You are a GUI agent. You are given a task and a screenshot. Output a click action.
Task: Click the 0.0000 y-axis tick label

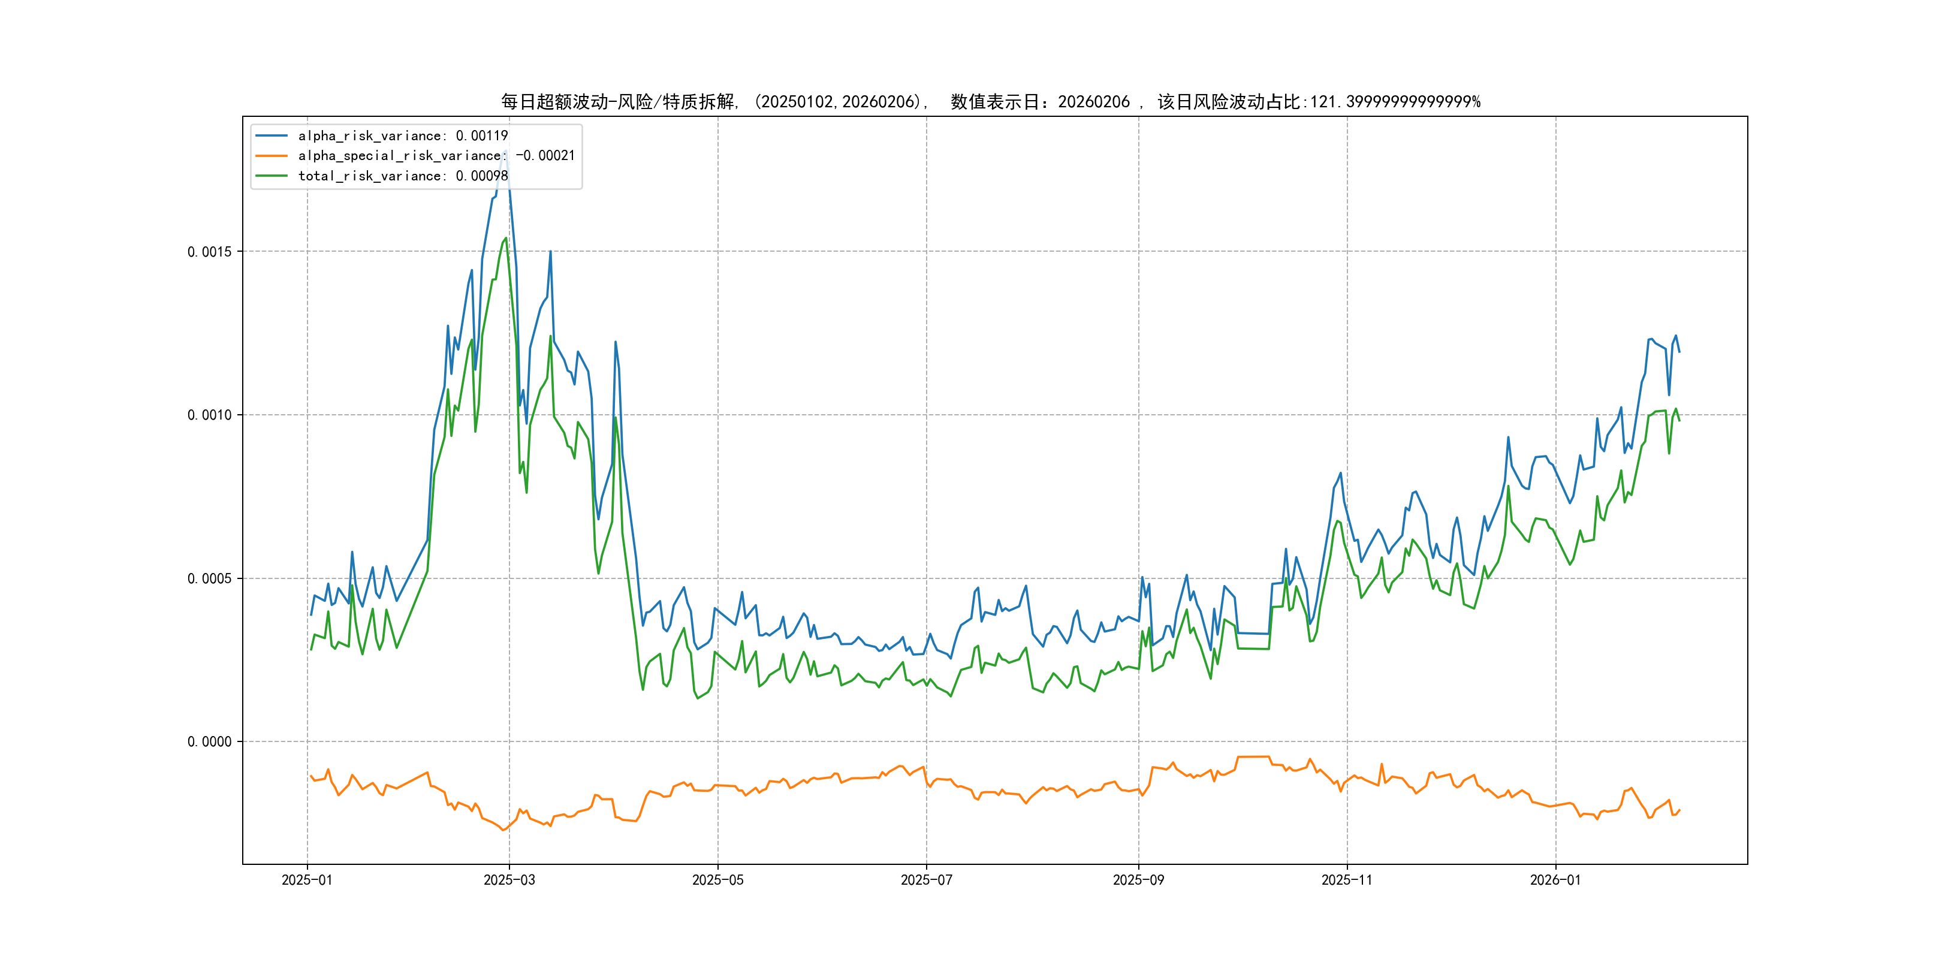(x=210, y=742)
